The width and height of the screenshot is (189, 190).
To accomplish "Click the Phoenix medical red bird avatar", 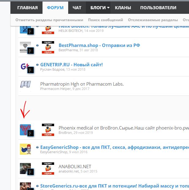I will pyautogui.click(x=25, y=130).
